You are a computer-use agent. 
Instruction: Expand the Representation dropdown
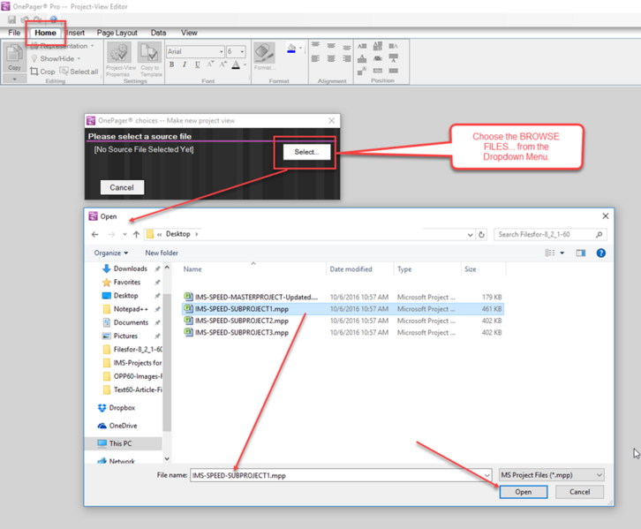click(93, 46)
